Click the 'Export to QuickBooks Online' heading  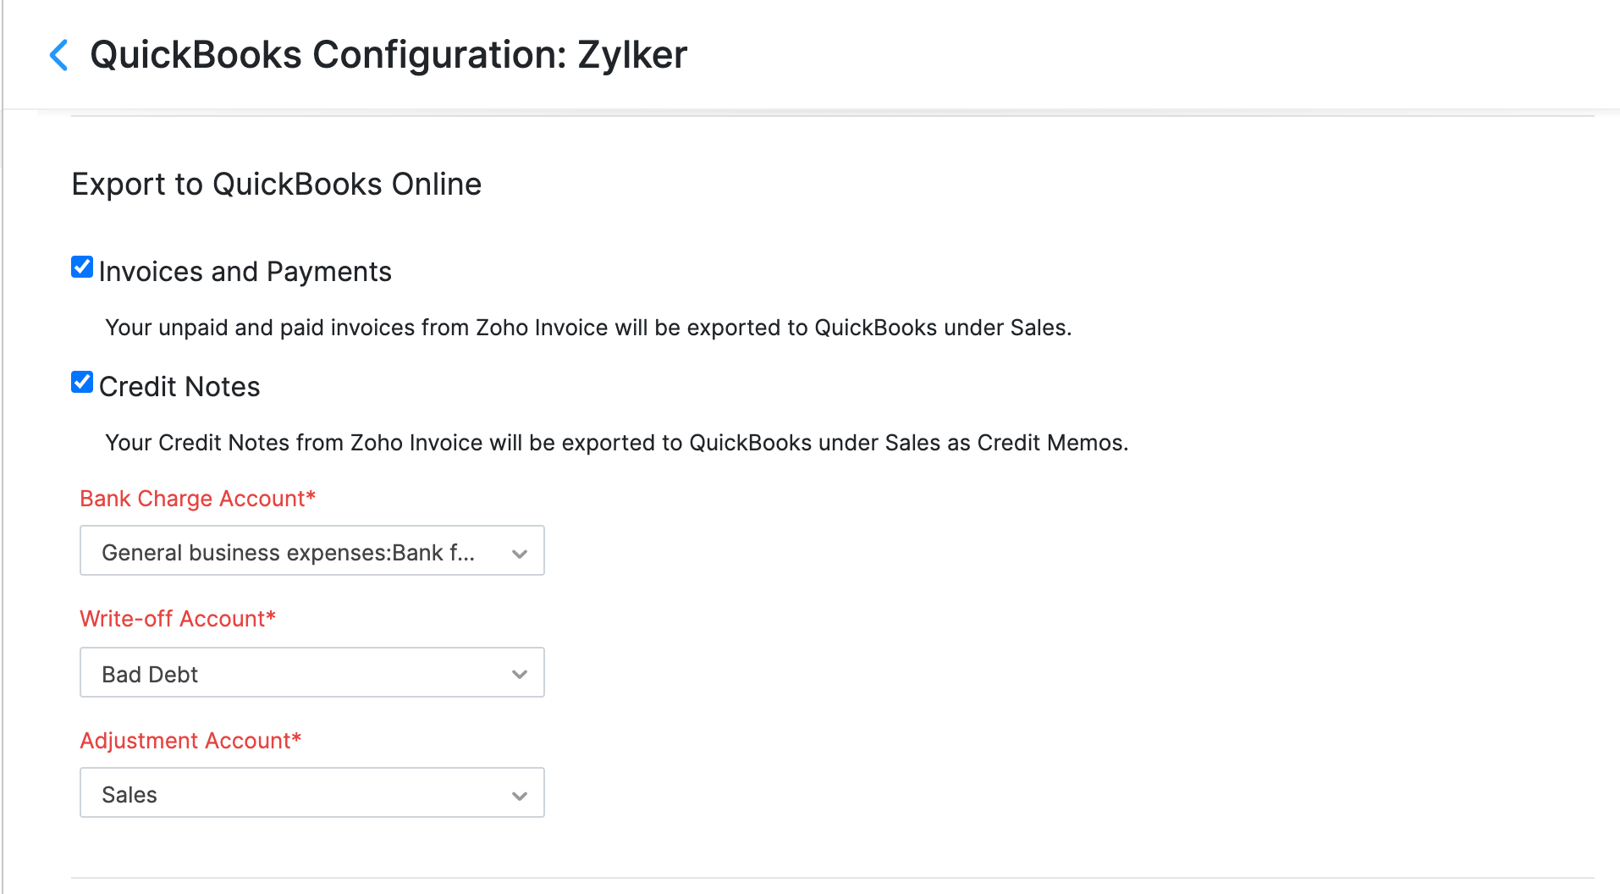coord(277,185)
